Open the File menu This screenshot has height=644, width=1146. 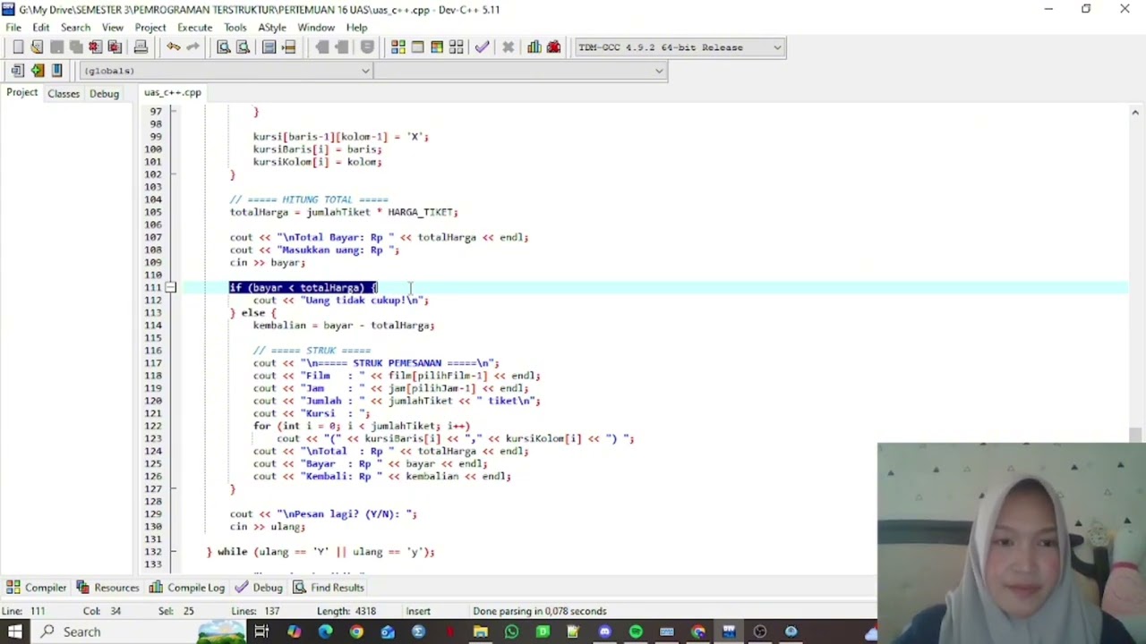pyautogui.click(x=13, y=28)
